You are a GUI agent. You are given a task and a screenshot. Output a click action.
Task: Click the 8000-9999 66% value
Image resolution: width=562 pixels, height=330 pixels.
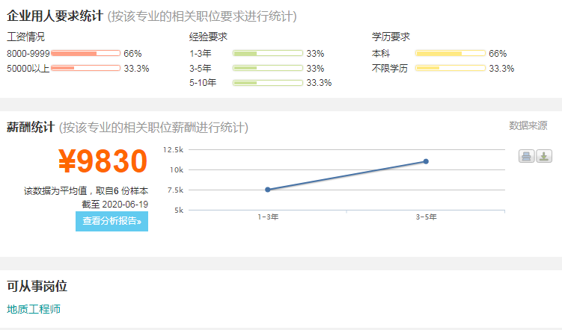pos(132,54)
